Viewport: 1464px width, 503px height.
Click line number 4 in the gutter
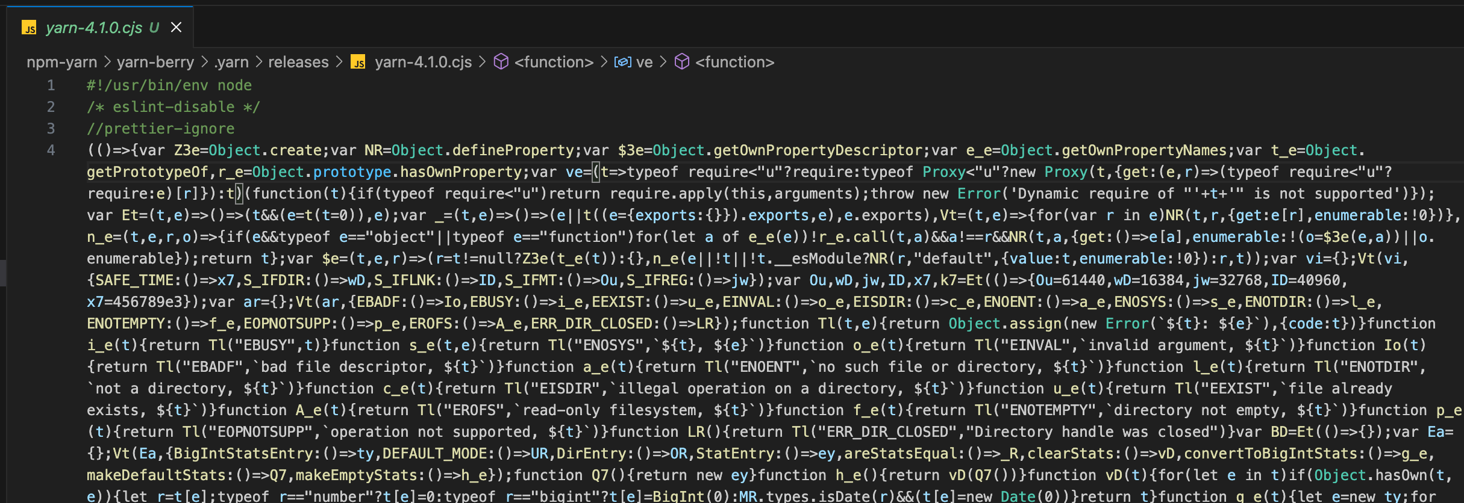click(51, 150)
